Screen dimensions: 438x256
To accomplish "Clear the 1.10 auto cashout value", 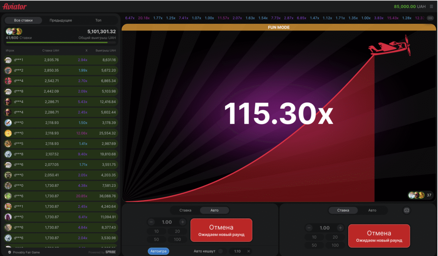I will pos(249,251).
